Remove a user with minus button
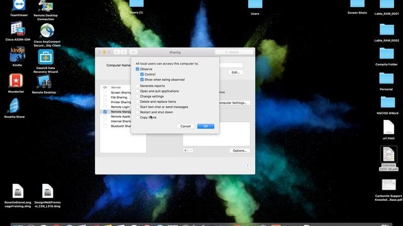 191,151
